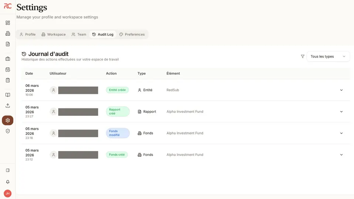354x199 pixels.
Task: Open the dashboard grid icon in the sidebar
Action: click(x=8, y=23)
